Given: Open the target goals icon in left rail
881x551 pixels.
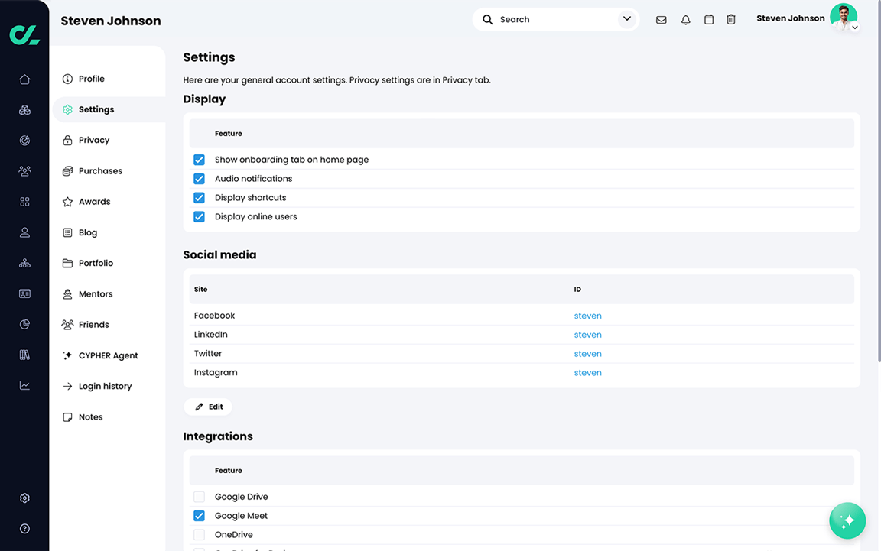Looking at the screenshot, I should (x=24, y=141).
